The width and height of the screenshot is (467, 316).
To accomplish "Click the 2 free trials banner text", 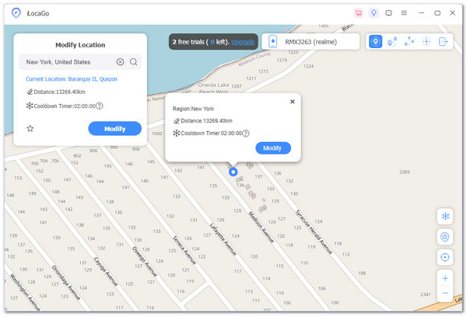I will [x=200, y=42].
